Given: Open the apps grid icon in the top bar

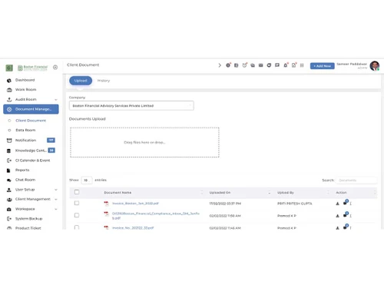Looking at the screenshot, I should [x=302, y=65].
